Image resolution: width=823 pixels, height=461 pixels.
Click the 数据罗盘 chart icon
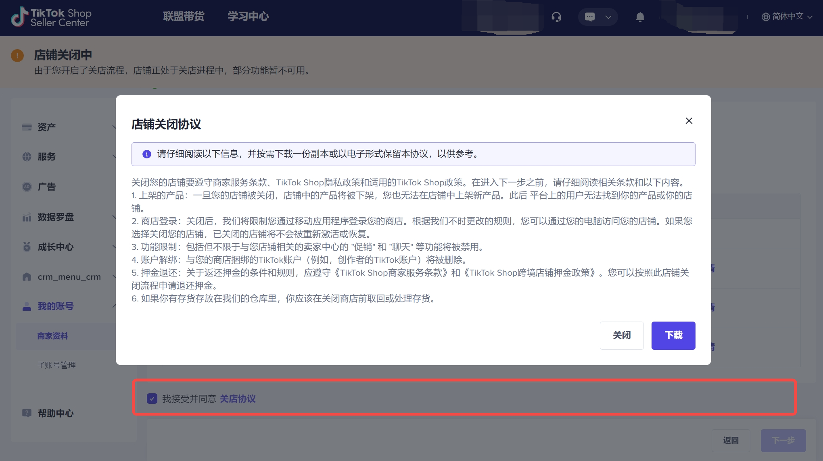27,217
